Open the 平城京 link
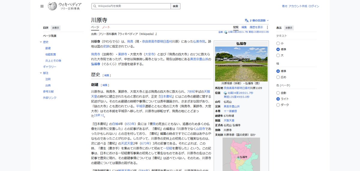The image size is (360, 171). point(141,106)
